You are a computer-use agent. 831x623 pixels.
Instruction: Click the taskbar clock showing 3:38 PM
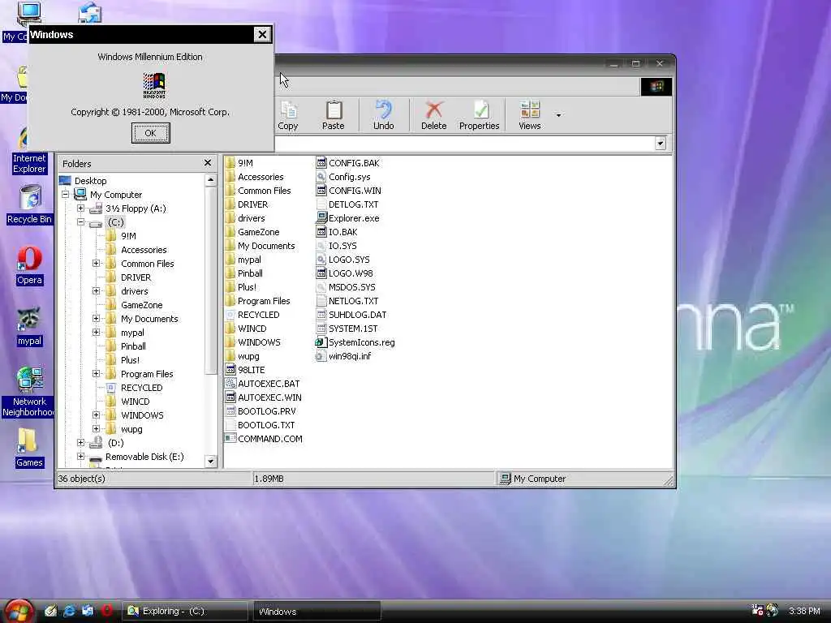(804, 611)
